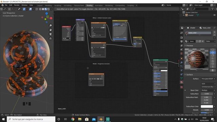Toggle X-ray mode in viewport header
Image resolution: width=217 pixels, height=122 pixels.
pyautogui.click(x=37, y=9)
